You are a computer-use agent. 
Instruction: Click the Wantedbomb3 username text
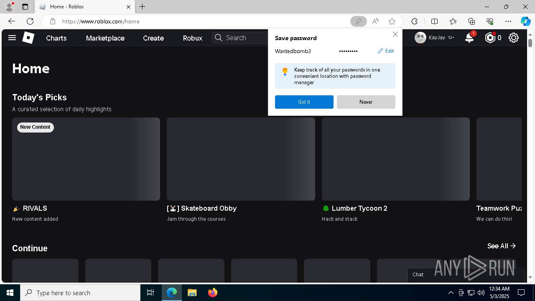tap(293, 51)
